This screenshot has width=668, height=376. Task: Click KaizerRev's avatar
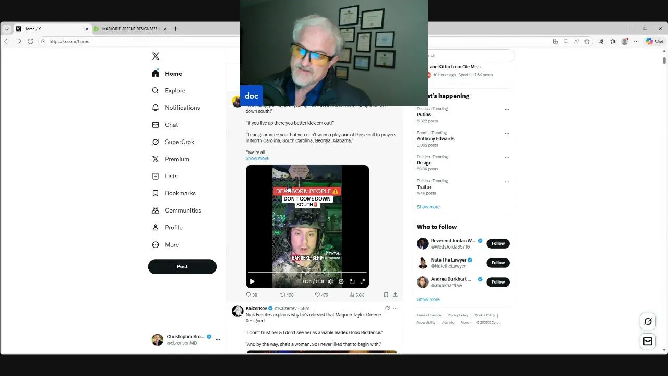237,311
